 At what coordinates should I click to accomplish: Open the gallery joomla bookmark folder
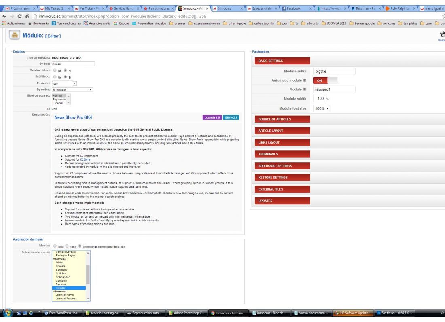261,23
